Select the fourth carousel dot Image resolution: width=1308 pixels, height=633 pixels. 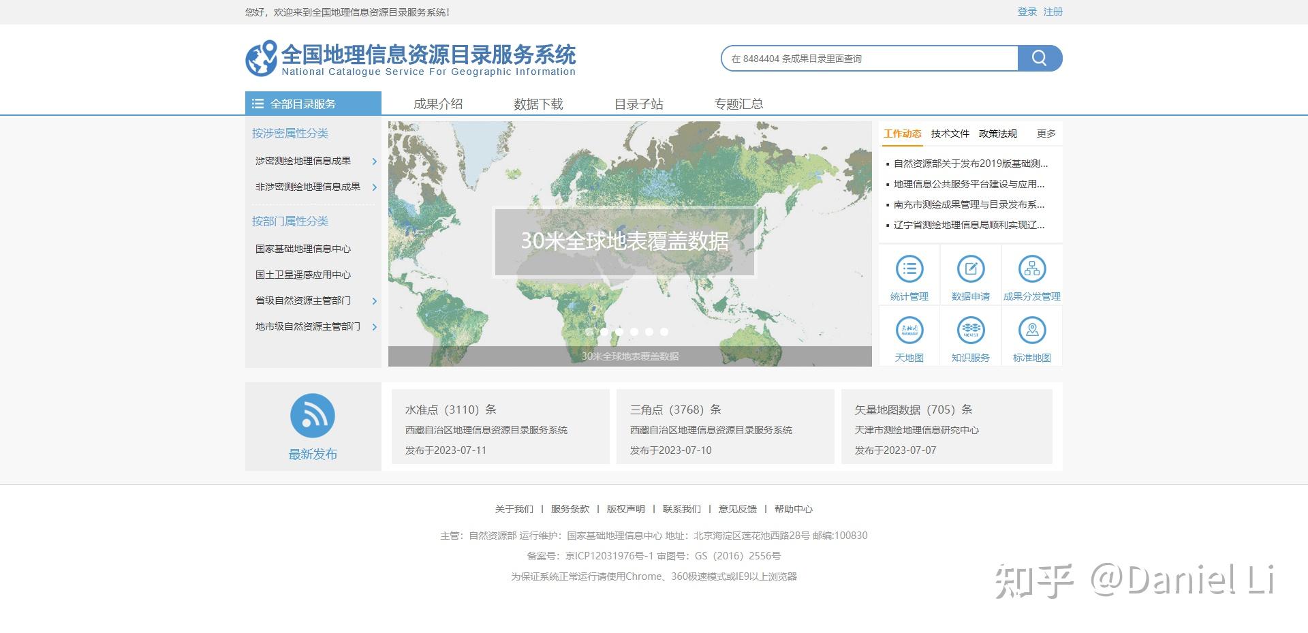point(634,332)
